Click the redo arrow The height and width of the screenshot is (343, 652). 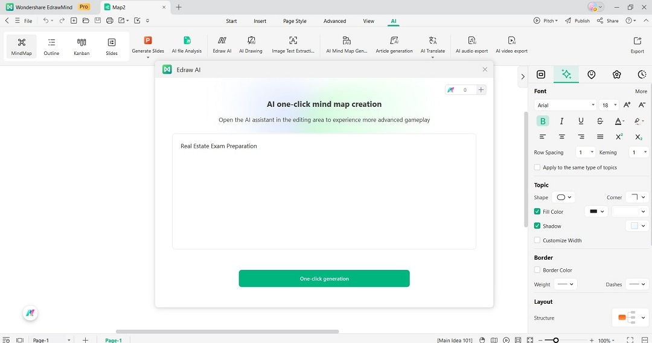[x=62, y=21]
